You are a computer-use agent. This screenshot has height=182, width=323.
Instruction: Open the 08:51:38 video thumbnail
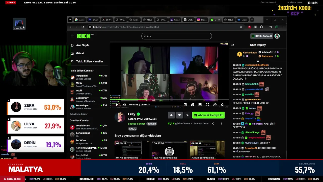pos(207,150)
